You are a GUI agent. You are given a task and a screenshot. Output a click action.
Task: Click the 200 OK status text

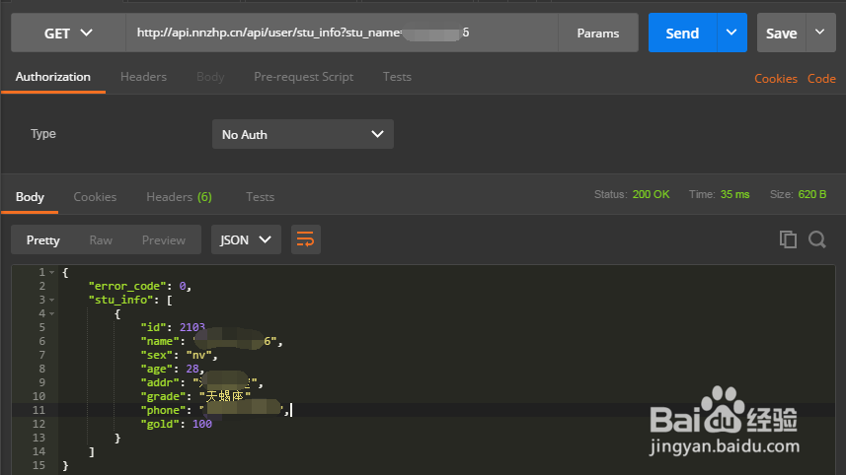click(x=651, y=194)
